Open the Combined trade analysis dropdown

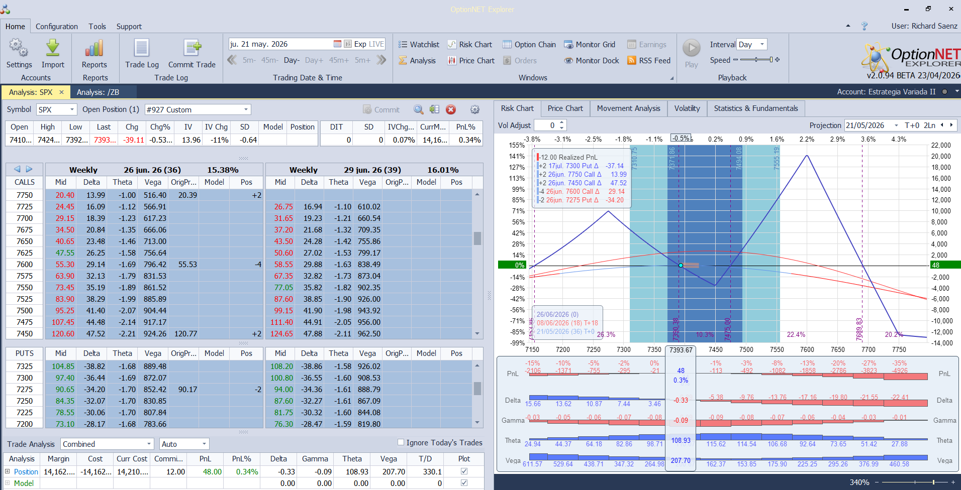pos(149,444)
